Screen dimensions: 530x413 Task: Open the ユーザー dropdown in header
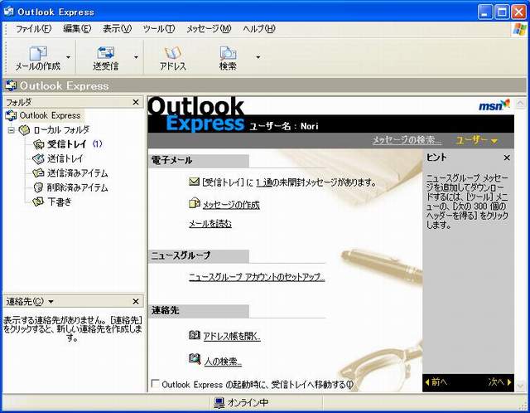pyautogui.click(x=477, y=140)
